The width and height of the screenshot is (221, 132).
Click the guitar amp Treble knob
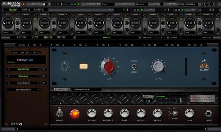[158, 113]
